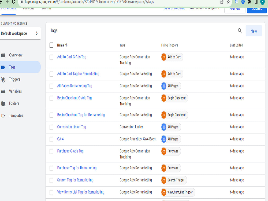Click the site lock icon in address bar
Viewport: 268px width, 201px height.
coord(21,2)
